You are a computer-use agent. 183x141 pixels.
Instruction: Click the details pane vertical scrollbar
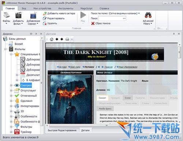point(179,52)
